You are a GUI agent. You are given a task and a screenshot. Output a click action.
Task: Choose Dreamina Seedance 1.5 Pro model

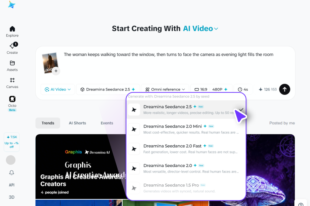click(186, 188)
